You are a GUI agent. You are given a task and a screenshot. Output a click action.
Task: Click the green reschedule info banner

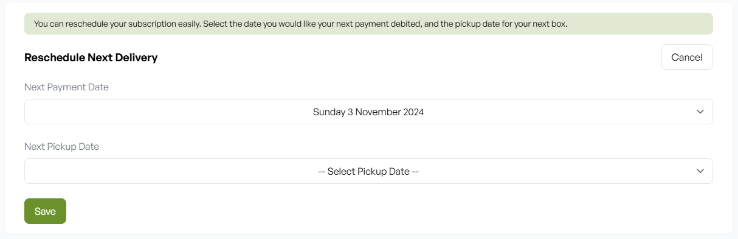(x=368, y=24)
